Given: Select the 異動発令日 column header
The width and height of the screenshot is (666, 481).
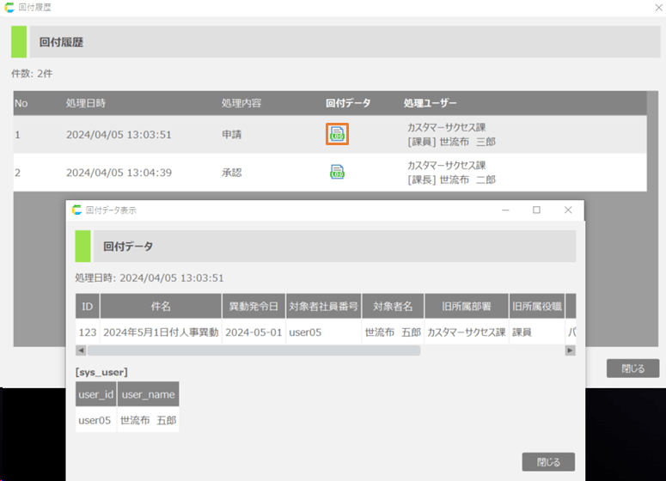Looking at the screenshot, I should click(254, 306).
